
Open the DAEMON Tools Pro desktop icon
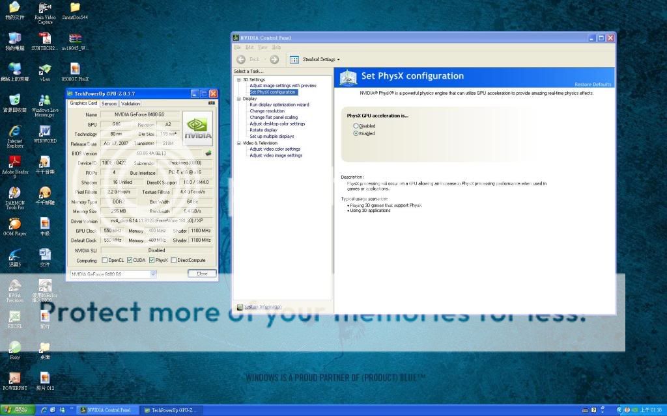(14, 194)
